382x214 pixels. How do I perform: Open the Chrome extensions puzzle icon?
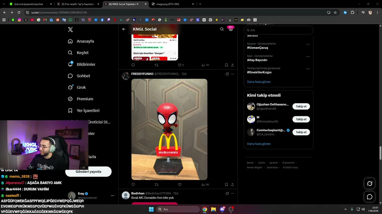click(x=352, y=12)
